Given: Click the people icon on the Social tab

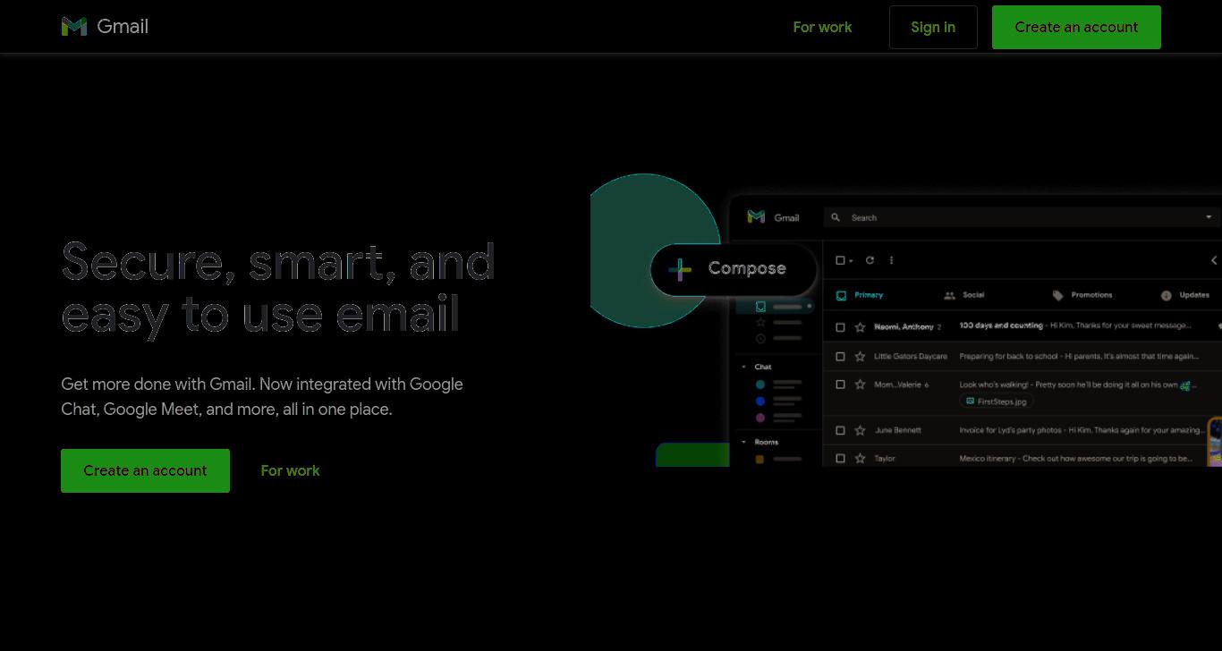Looking at the screenshot, I should point(949,295).
